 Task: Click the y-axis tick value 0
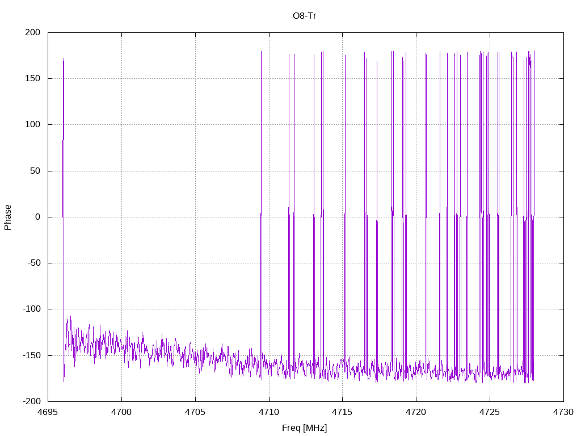tap(38, 217)
